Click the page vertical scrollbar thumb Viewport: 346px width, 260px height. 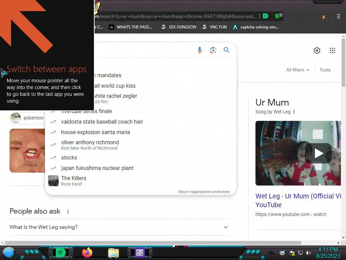click(343, 63)
